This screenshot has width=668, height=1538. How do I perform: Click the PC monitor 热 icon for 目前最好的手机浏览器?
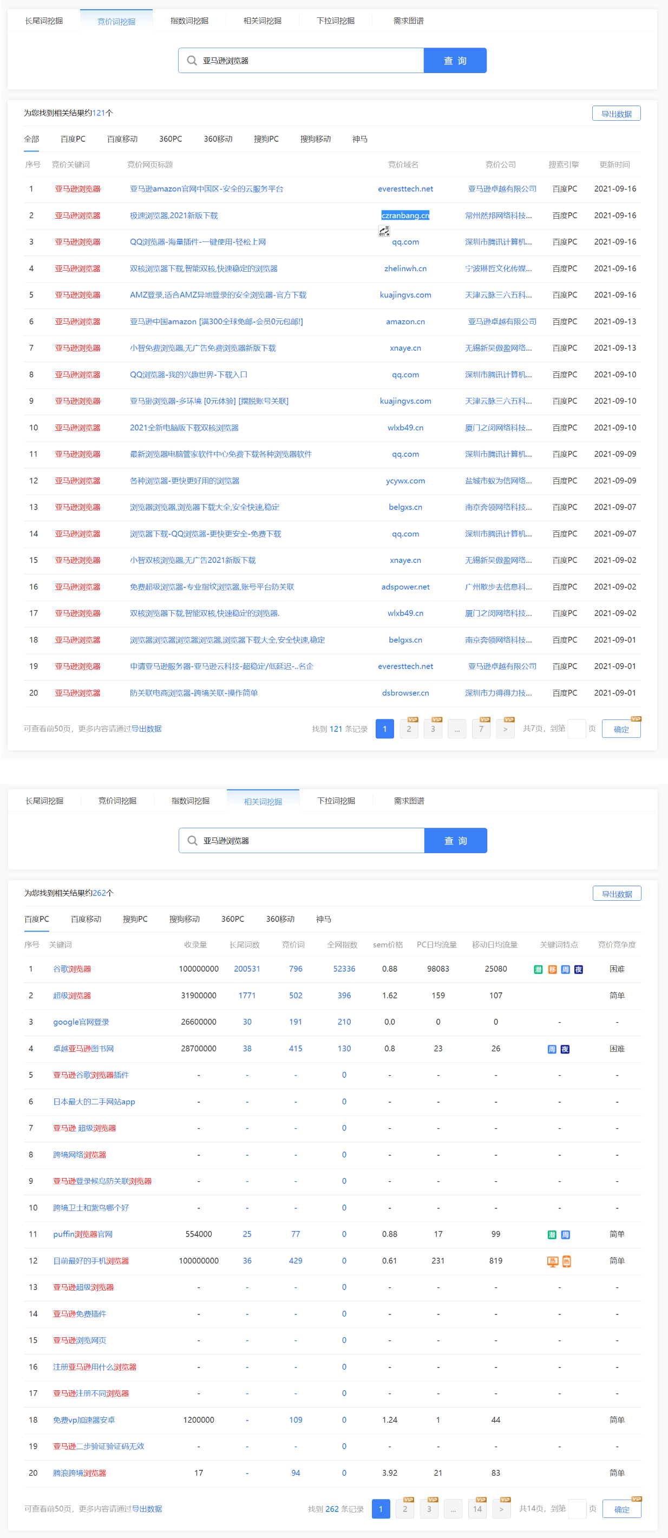pos(552,1261)
